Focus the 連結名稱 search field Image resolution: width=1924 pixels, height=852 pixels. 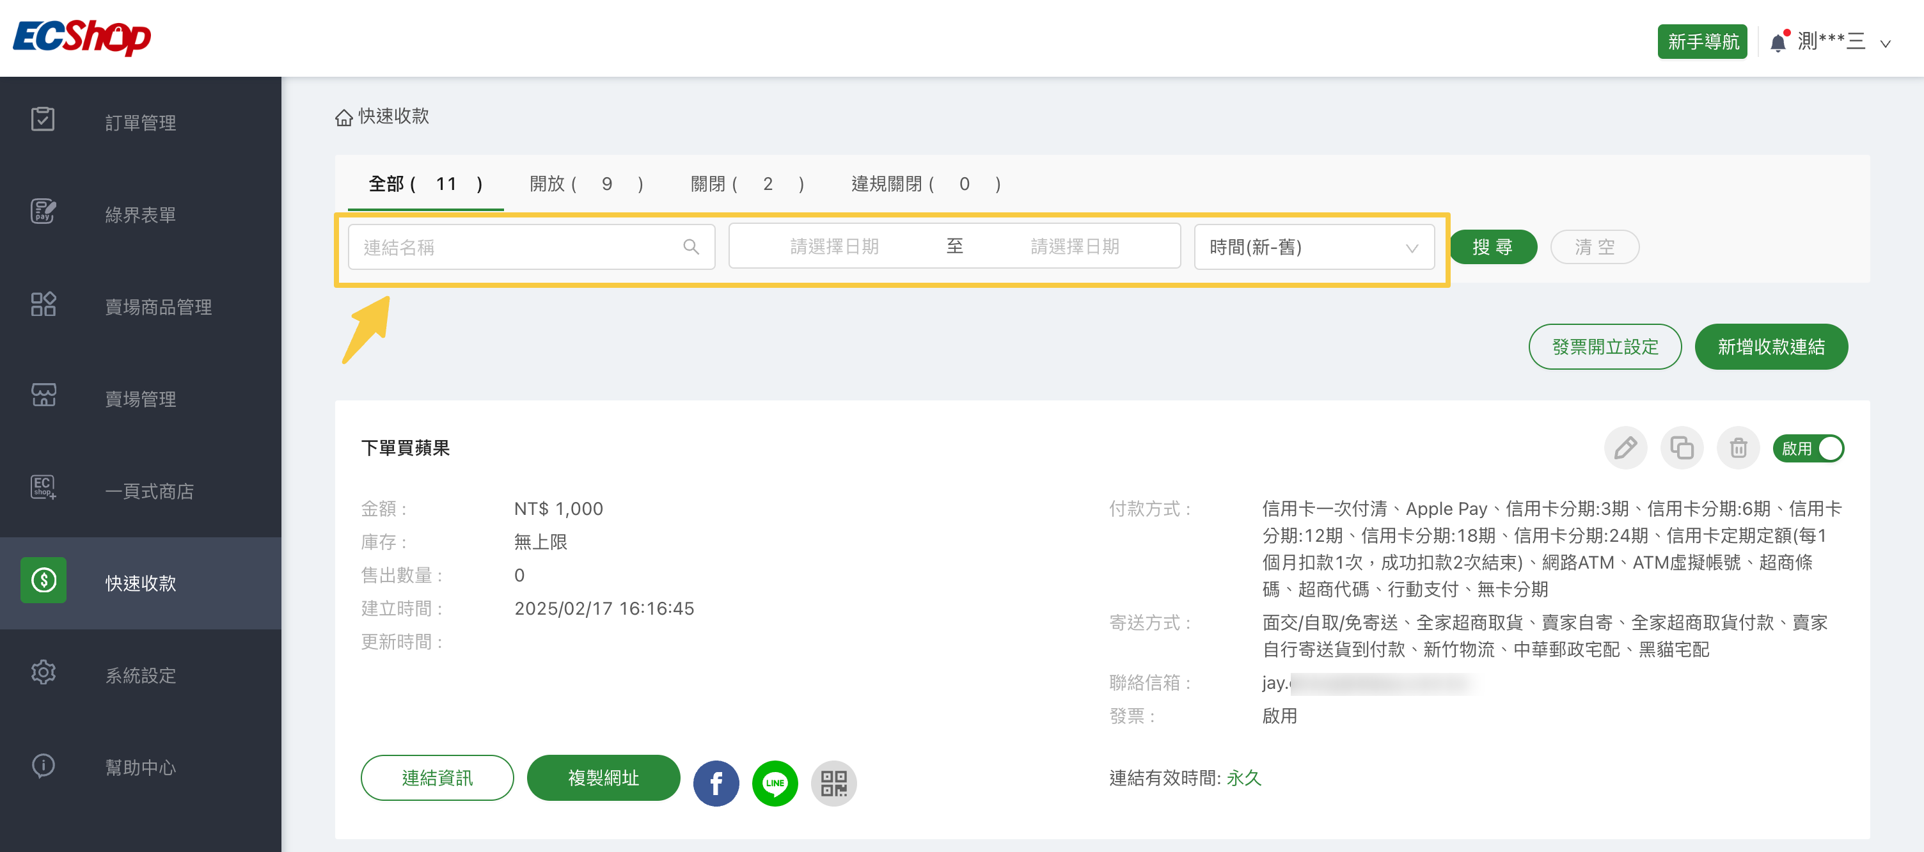[x=531, y=247]
